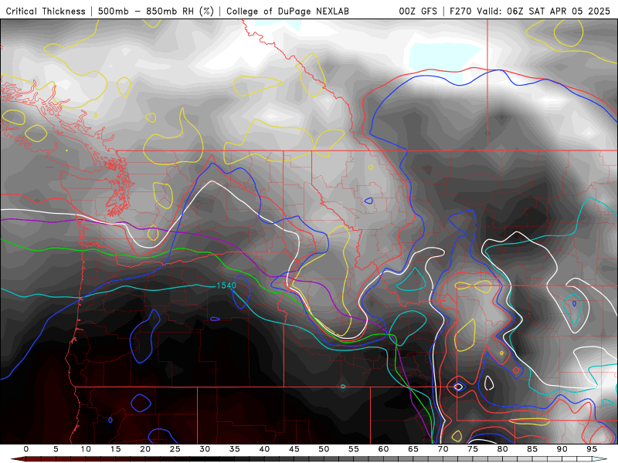Click the "Valid: 06Z SAT APR 05 2025" text
The width and height of the screenshot is (618, 463).
point(544,12)
